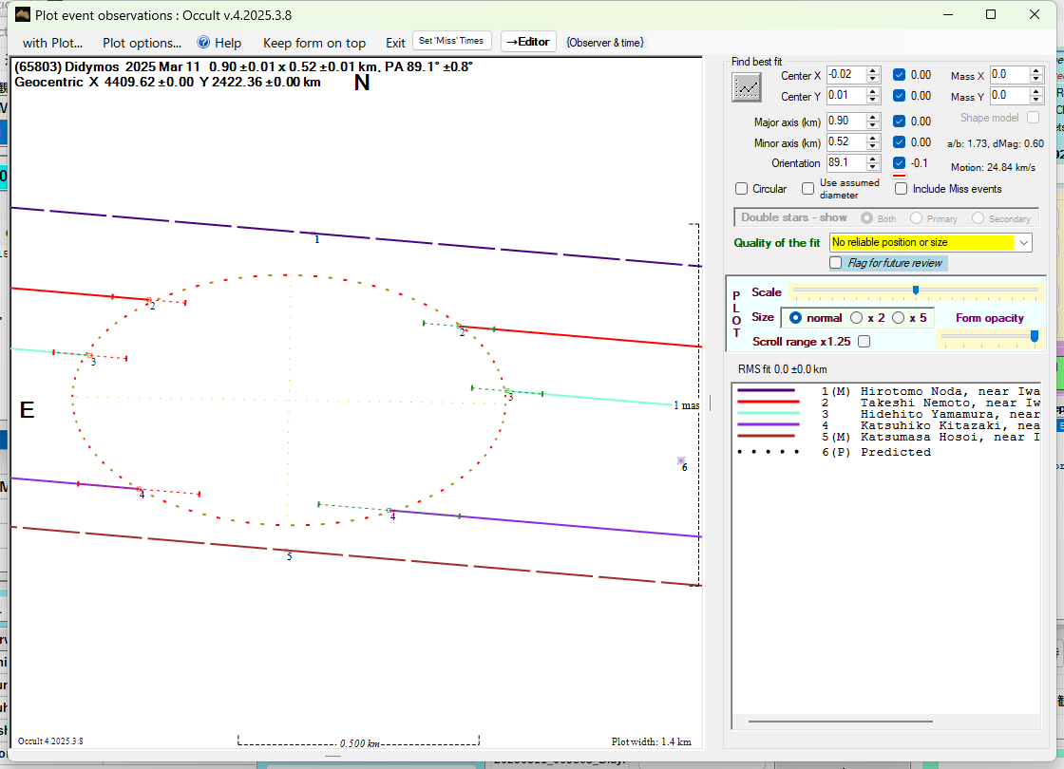Viewport: 1064px width, 769px height.
Task: Maximize the Occult plot window
Action: coord(991,14)
